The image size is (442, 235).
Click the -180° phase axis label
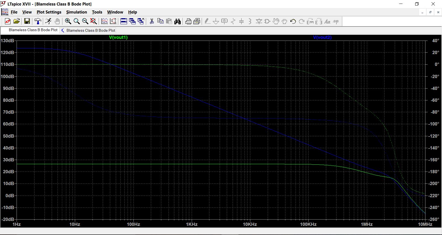(434, 172)
